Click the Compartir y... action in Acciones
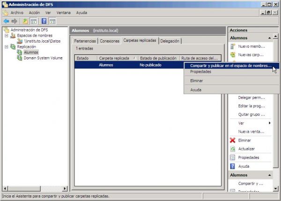The image size is (281, 201). coord(251,184)
